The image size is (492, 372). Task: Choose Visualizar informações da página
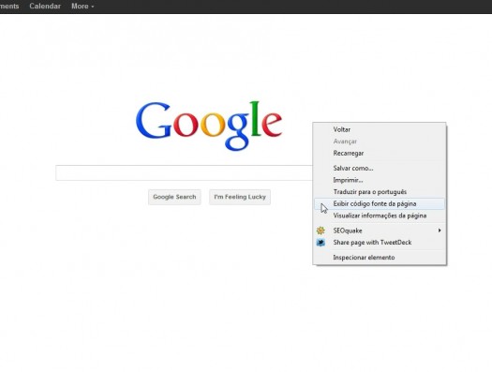380,216
